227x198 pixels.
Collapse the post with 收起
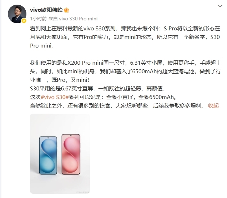click(213, 106)
